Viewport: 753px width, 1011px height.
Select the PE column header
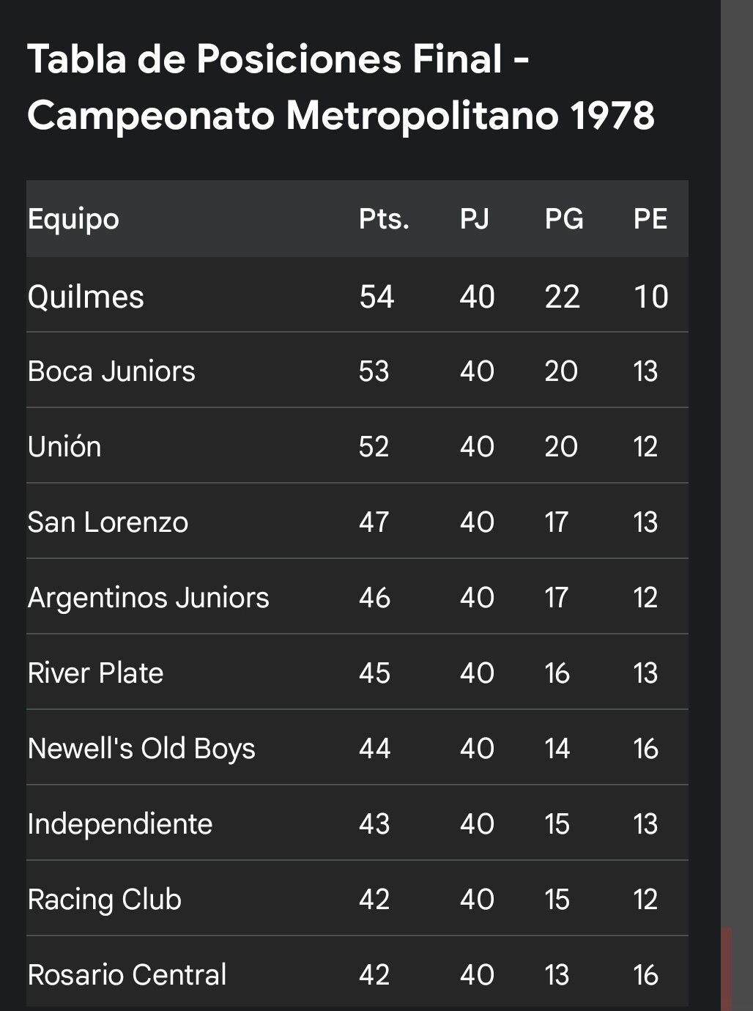point(650,219)
